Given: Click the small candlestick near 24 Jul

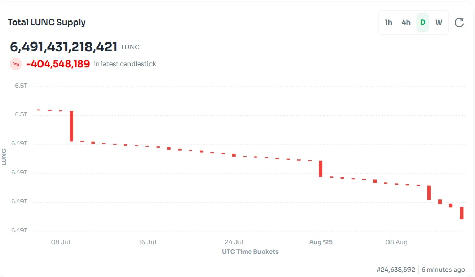Looking at the screenshot, I should click(x=234, y=155).
